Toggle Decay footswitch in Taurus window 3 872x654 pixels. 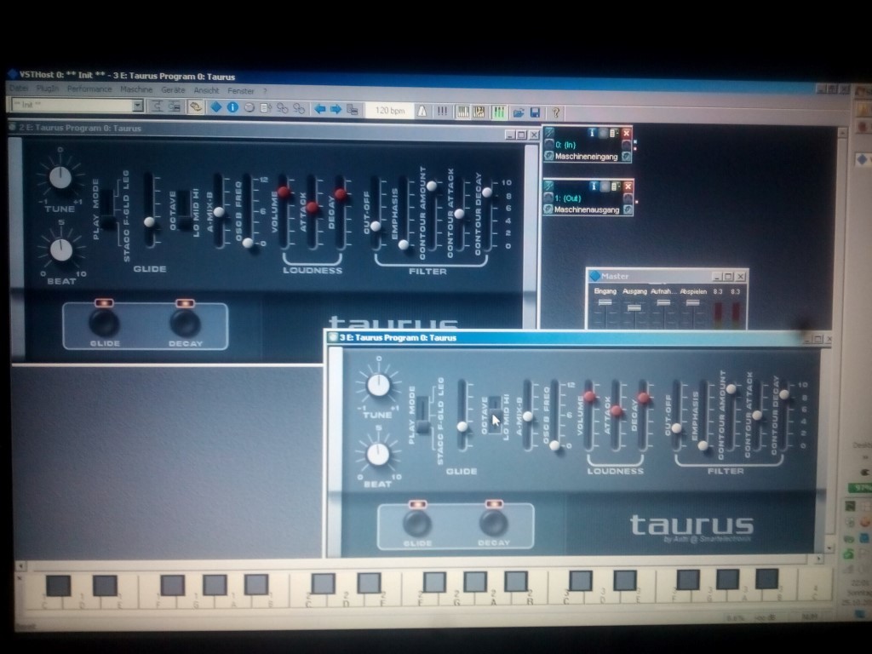tap(493, 522)
